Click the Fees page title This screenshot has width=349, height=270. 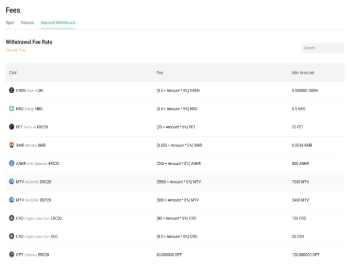click(x=13, y=10)
